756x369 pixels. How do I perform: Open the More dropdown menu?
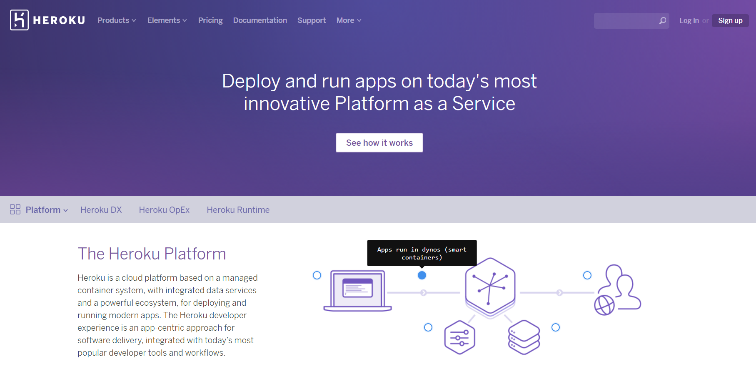click(x=349, y=20)
